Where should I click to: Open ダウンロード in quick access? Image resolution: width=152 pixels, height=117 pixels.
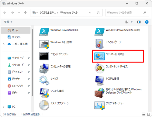tap(16, 65)
